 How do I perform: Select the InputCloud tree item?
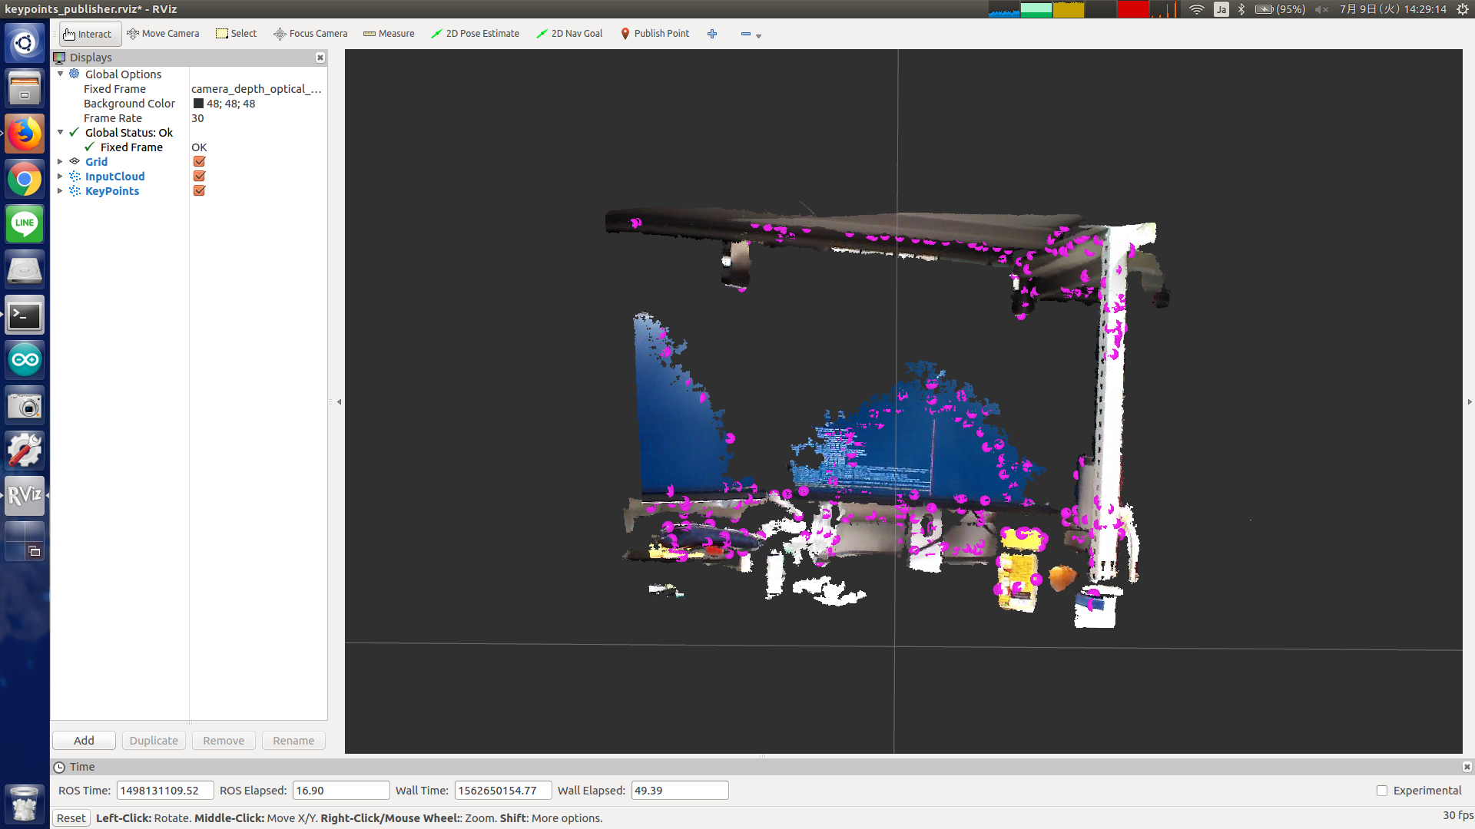[x=114, y=176]
